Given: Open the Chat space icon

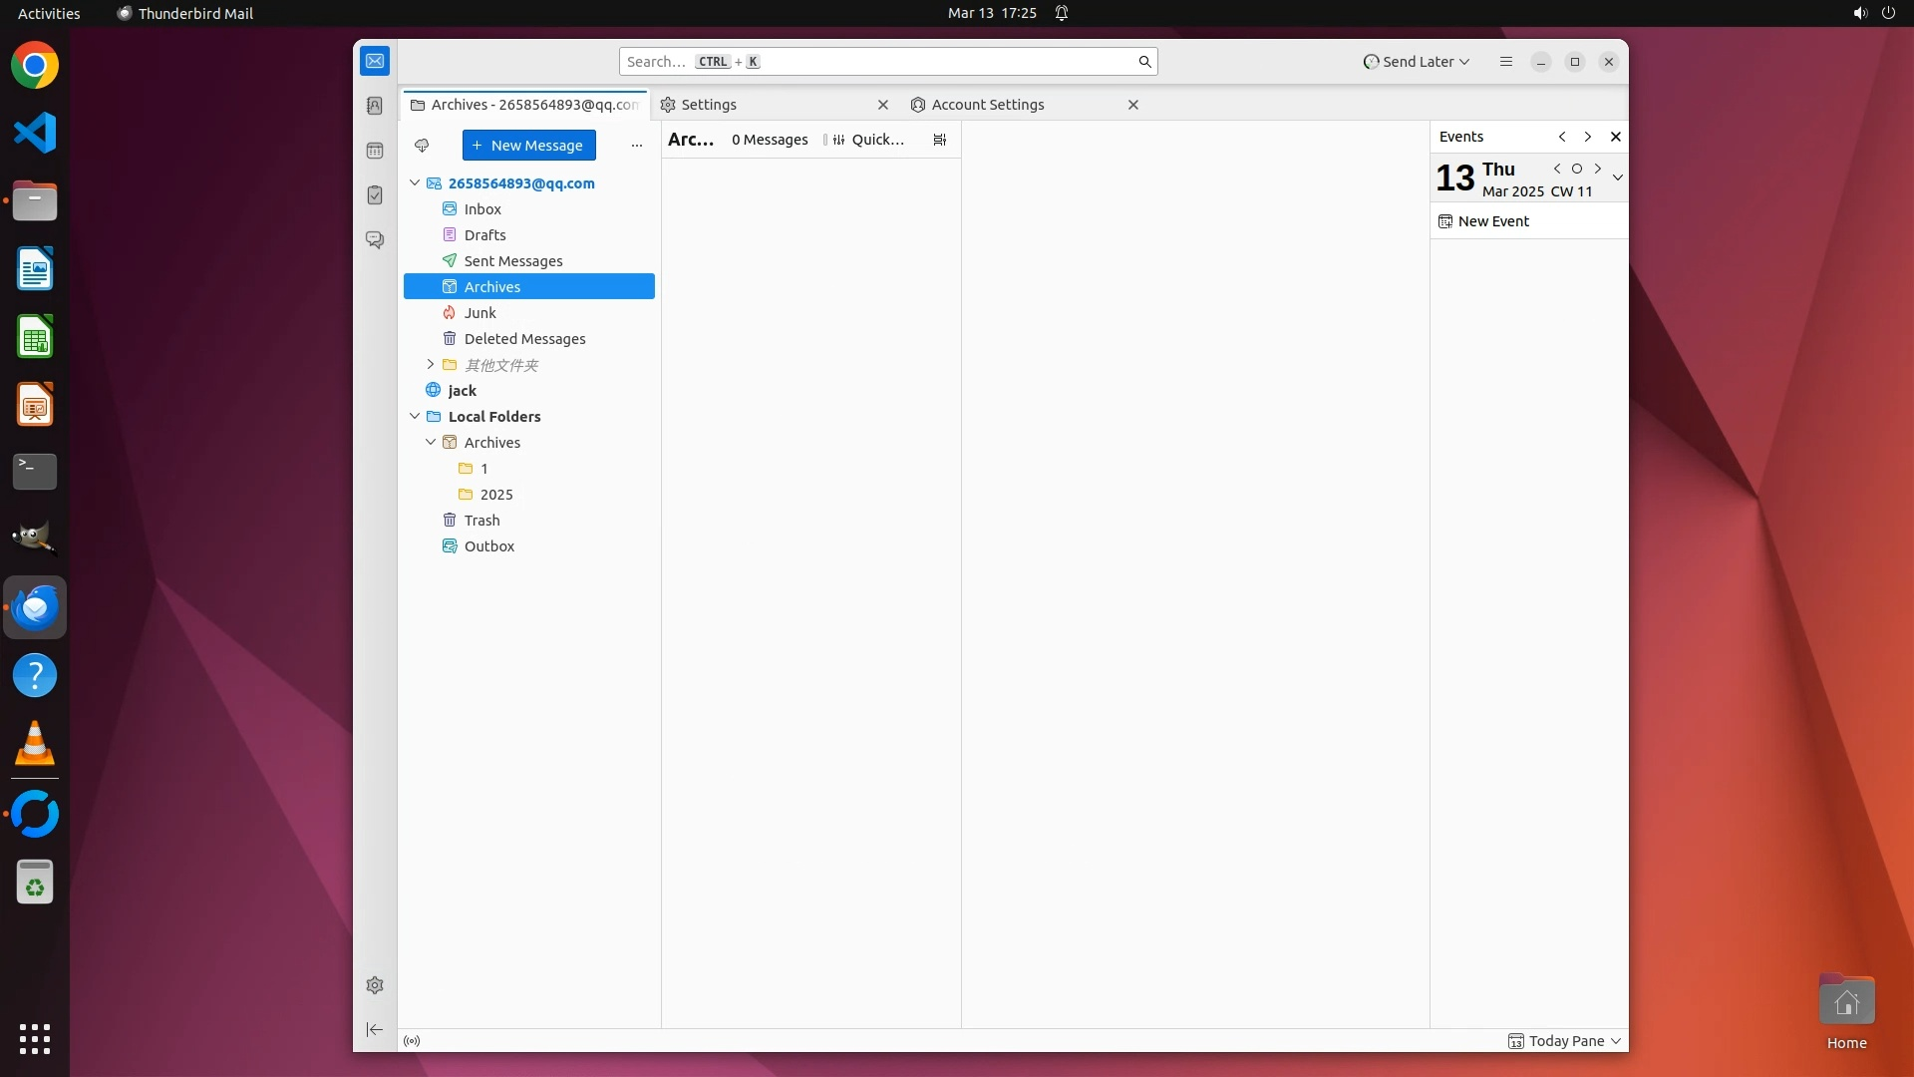Looking at the screenshot, I should [x=375, y=240].
